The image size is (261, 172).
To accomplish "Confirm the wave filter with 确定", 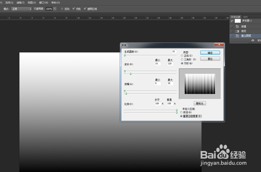I will [210, 53].
